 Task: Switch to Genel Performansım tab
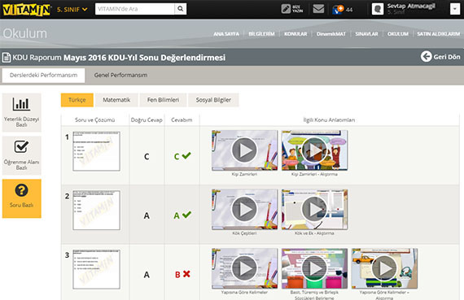[120, 75]
